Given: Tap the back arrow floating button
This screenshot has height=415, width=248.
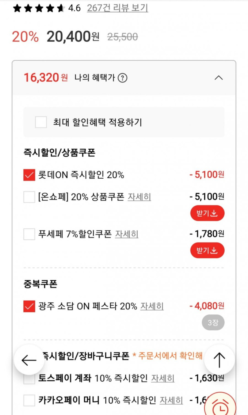Looking at the screenshot, I should coord(29,360).
